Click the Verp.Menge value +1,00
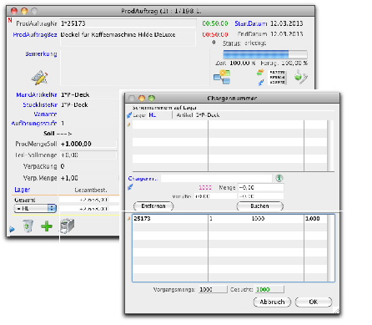 pyautogui.click(x=69, y=178)
